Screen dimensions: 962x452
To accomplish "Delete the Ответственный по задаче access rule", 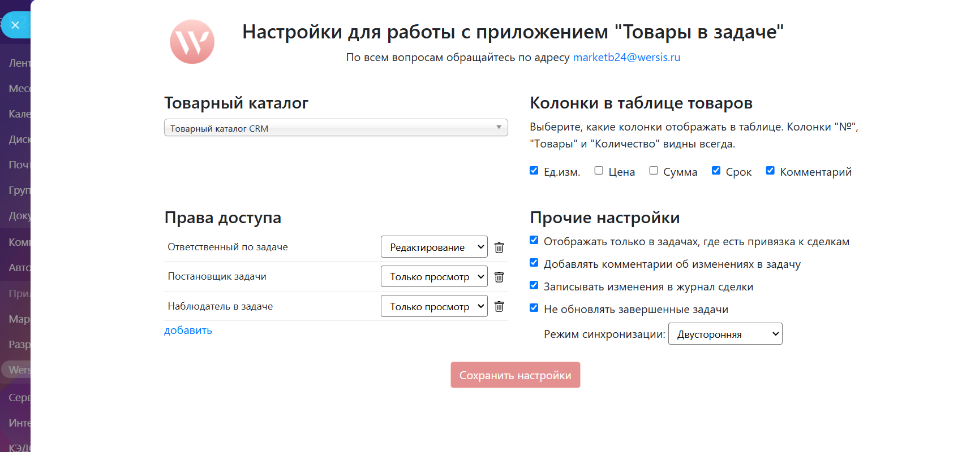I will click(499, 247).
